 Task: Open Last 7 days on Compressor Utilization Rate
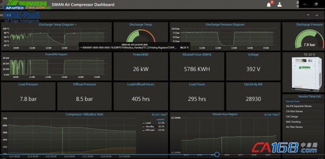click(159, 114)
